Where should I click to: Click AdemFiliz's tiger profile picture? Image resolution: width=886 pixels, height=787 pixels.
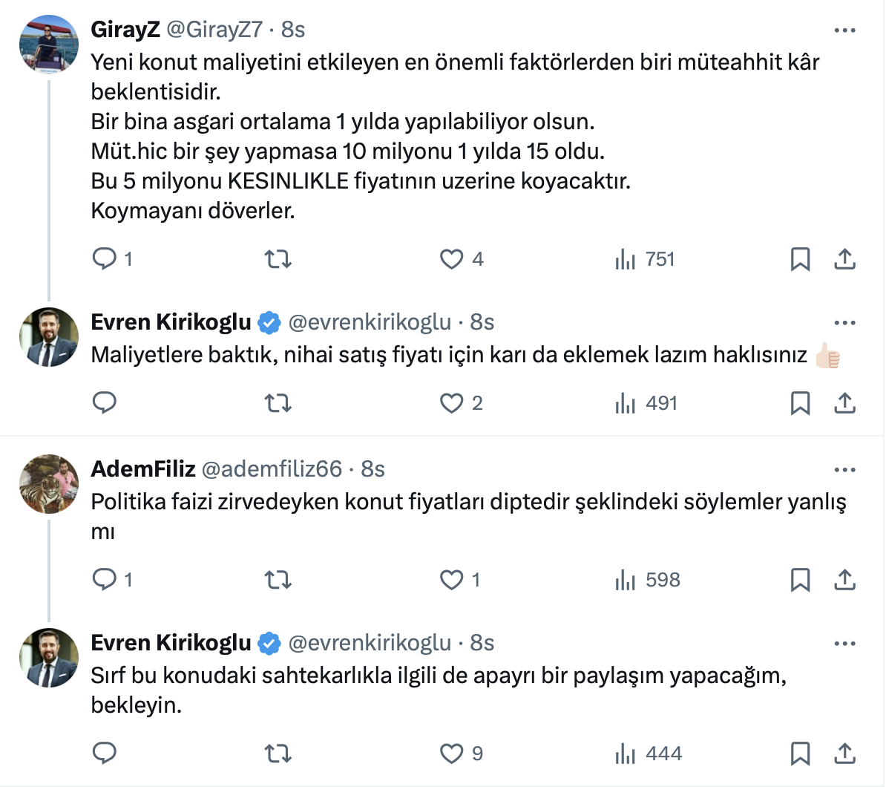point(49,484)
